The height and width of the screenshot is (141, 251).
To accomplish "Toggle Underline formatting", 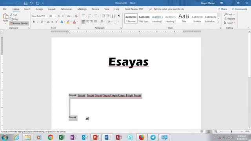I will [42, 22].
